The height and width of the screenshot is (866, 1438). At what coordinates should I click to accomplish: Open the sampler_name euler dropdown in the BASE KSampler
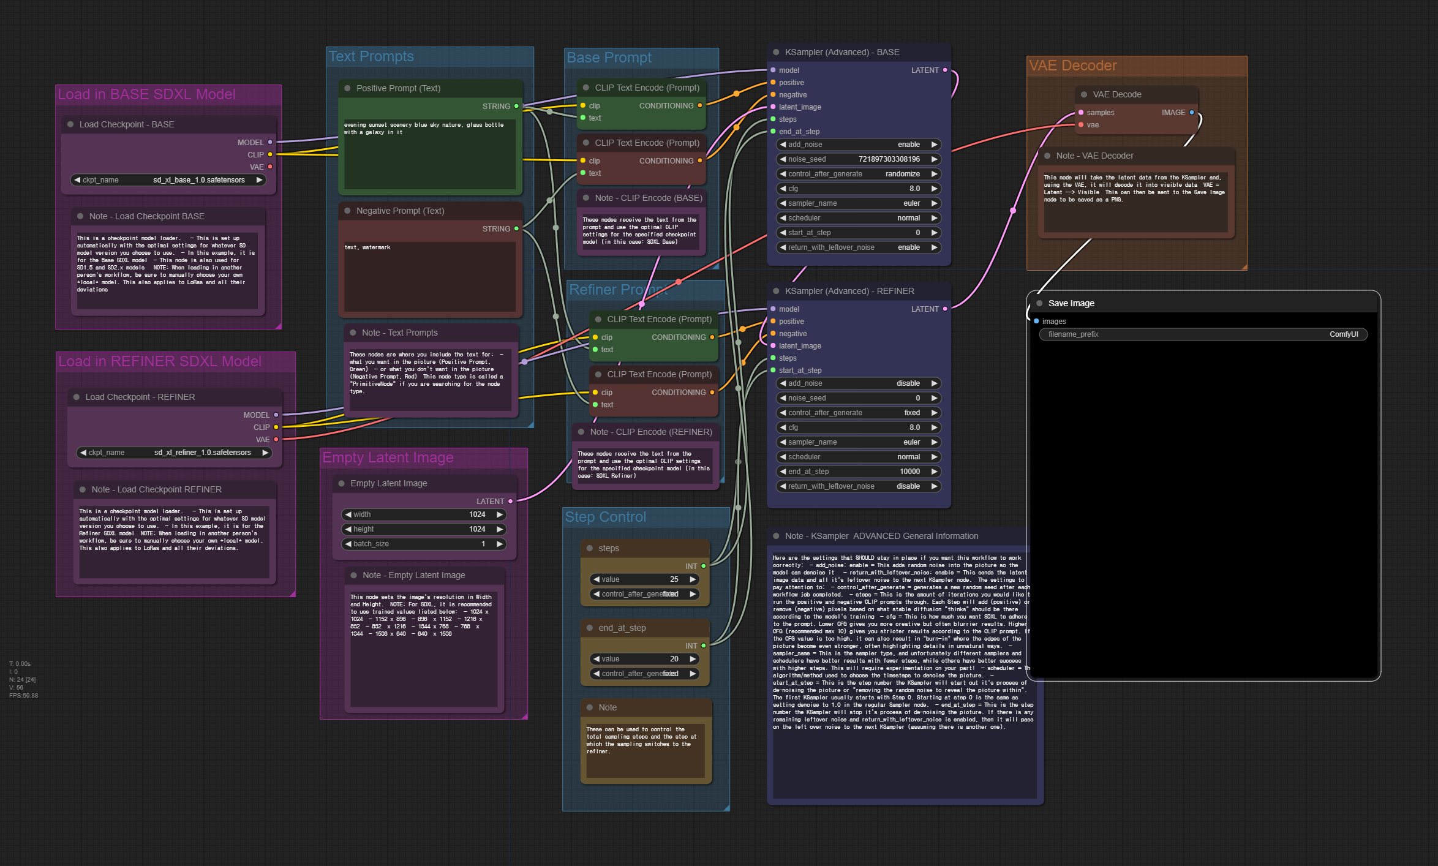859,203
